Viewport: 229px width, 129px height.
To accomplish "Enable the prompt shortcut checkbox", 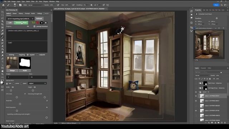I will [34, 27].
